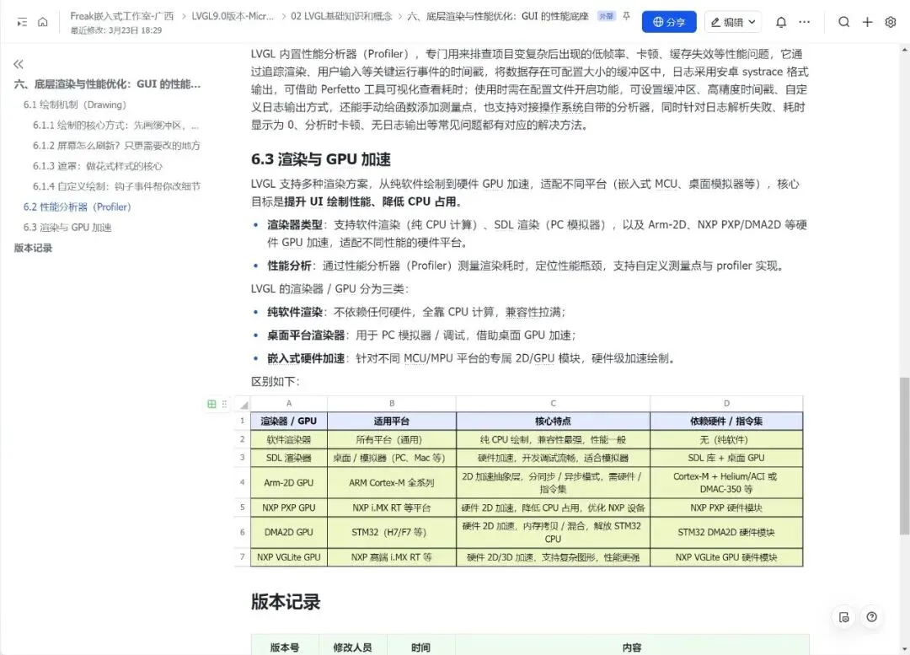The width and height of the screenshot is (910, 655).
Task: Click the DMA2D GPU cell
Action: (289, 532)
